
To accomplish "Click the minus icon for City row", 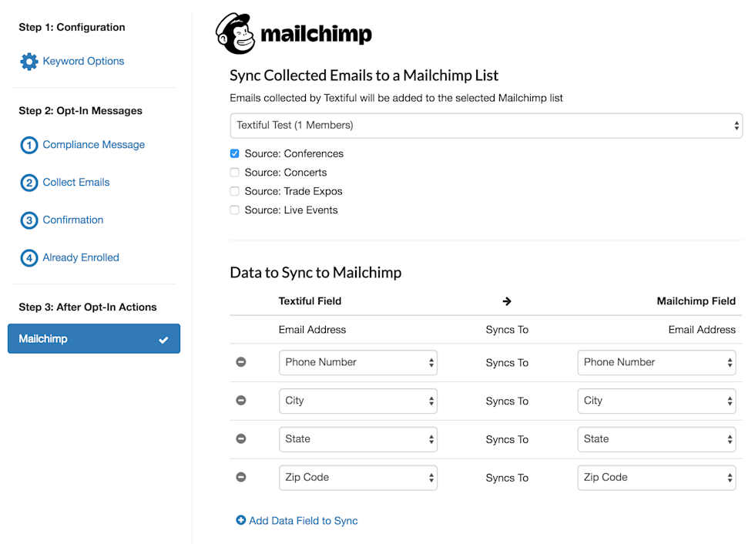I will 241,401.
